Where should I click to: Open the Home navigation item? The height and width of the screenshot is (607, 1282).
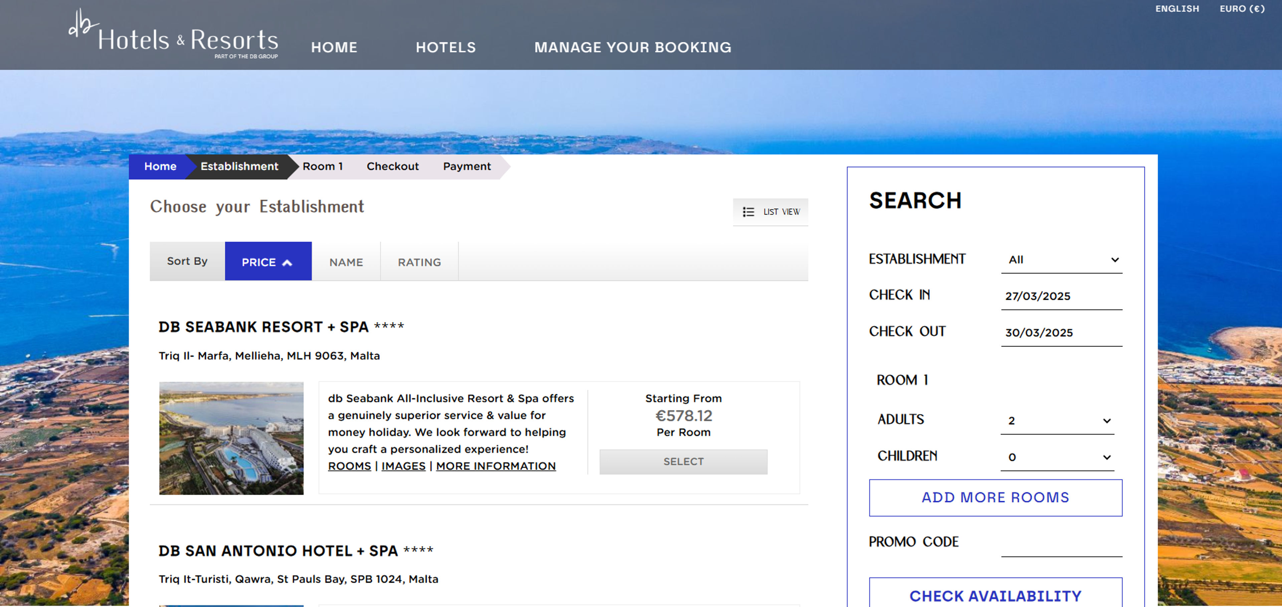pos(334,47)
